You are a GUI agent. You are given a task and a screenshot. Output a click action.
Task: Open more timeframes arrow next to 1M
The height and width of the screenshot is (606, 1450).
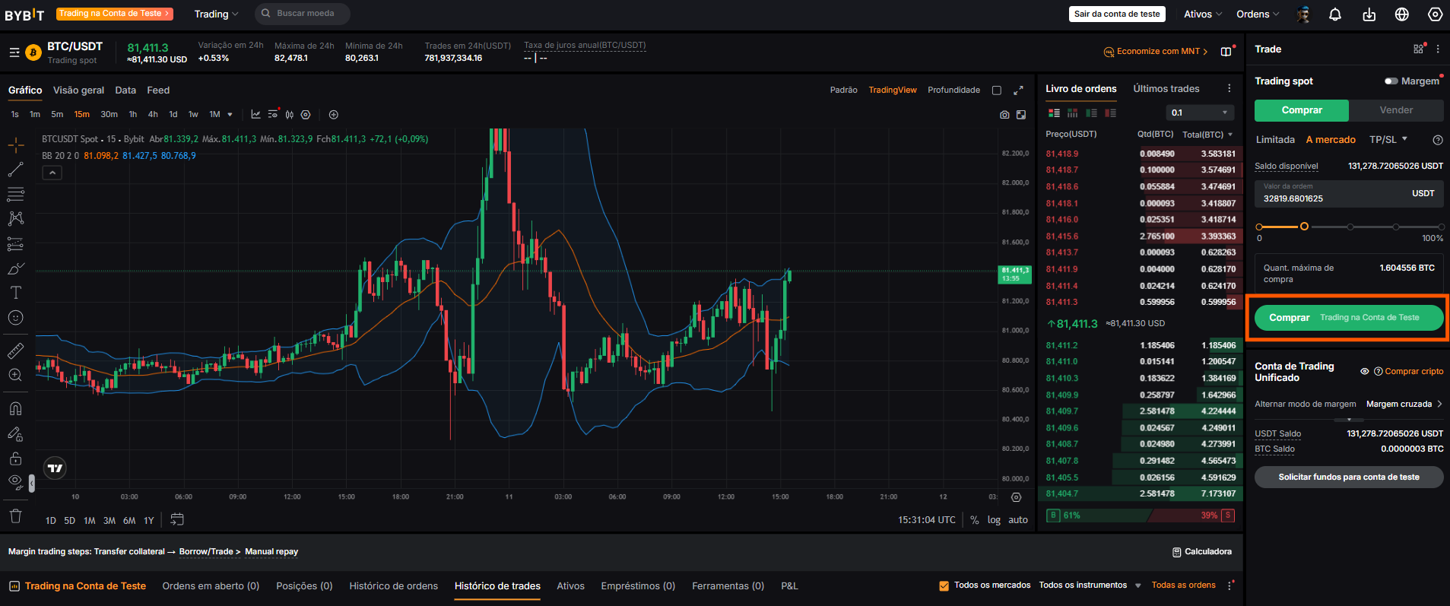coord(230,115)
